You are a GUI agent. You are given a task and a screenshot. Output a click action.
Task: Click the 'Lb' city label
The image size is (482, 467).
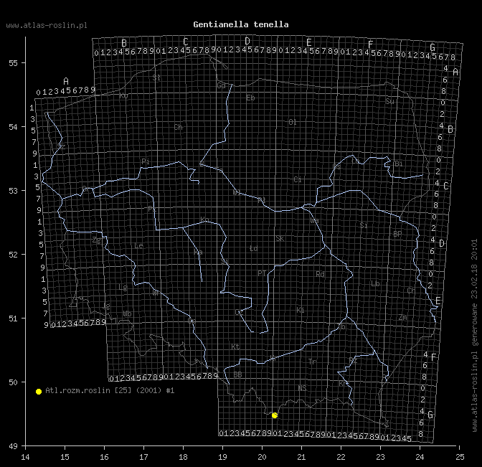[x=375, y=283]
